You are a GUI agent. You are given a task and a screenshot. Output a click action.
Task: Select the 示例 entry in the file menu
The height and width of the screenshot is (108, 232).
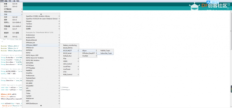[x=11, y=14]
